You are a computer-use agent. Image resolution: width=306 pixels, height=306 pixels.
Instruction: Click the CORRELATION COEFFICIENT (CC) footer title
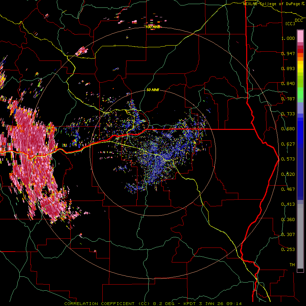click(107, 304)
